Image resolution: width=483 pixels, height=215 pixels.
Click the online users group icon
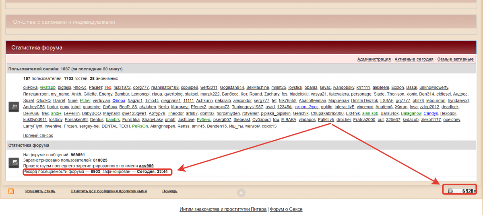click(x=13, y=106)
